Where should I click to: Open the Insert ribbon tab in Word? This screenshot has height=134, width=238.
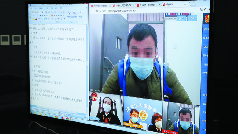click(x=36, y=8)
